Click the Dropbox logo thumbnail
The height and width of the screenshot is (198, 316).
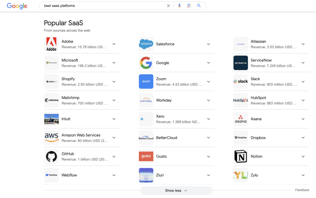tap(241, 138)
